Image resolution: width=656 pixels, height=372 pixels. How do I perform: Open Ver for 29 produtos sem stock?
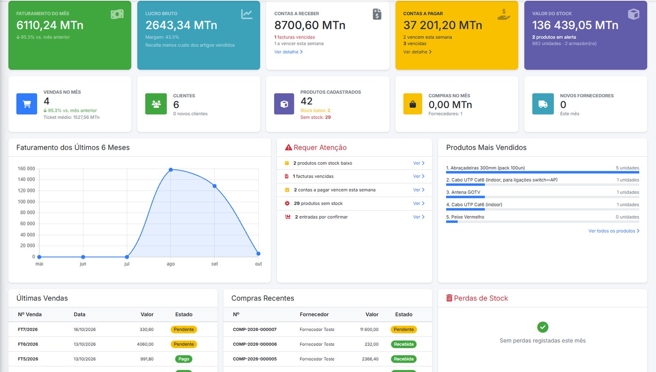coord(419,204)
